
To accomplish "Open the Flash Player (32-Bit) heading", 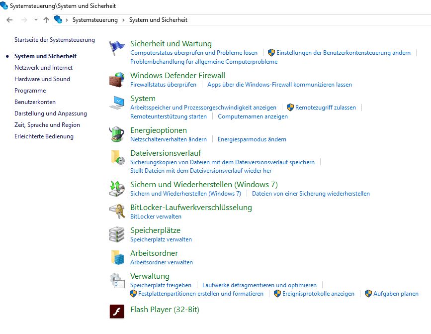I will 165,310.
